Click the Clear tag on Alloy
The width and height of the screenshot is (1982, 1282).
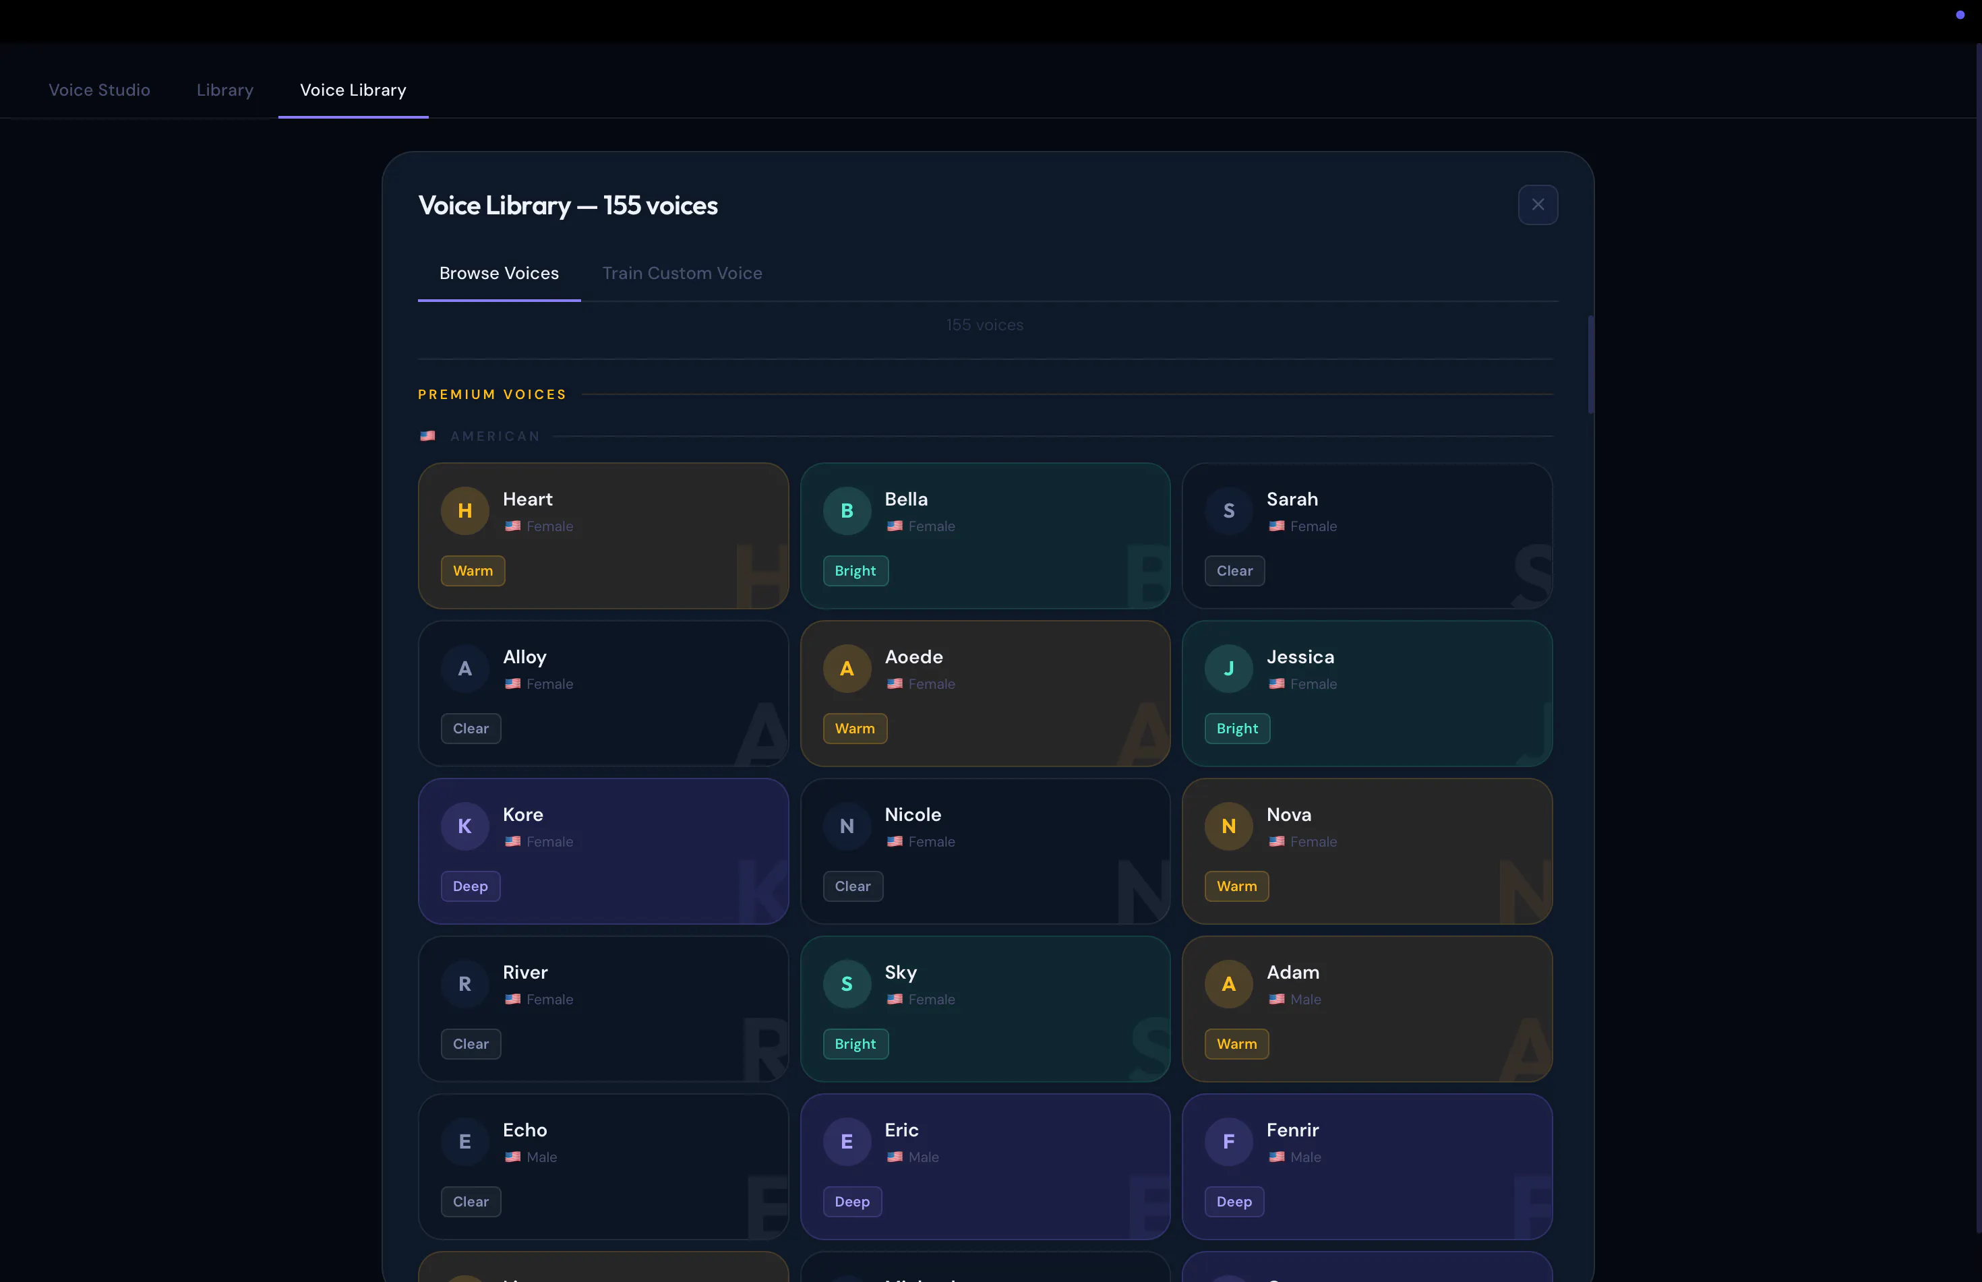point(471,729)
